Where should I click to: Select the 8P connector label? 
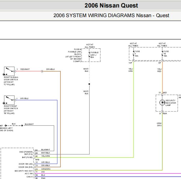160,63
